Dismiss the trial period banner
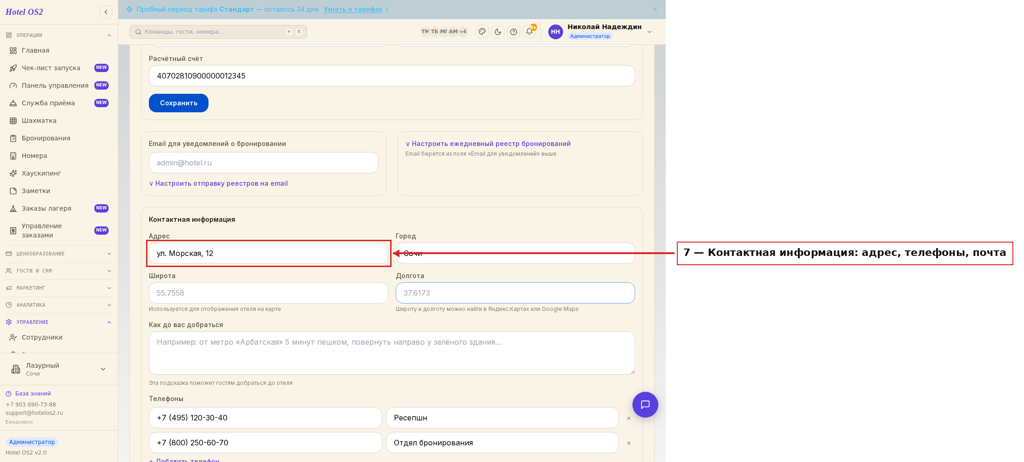The image size is (1024, 462). (x=655, y=9)
